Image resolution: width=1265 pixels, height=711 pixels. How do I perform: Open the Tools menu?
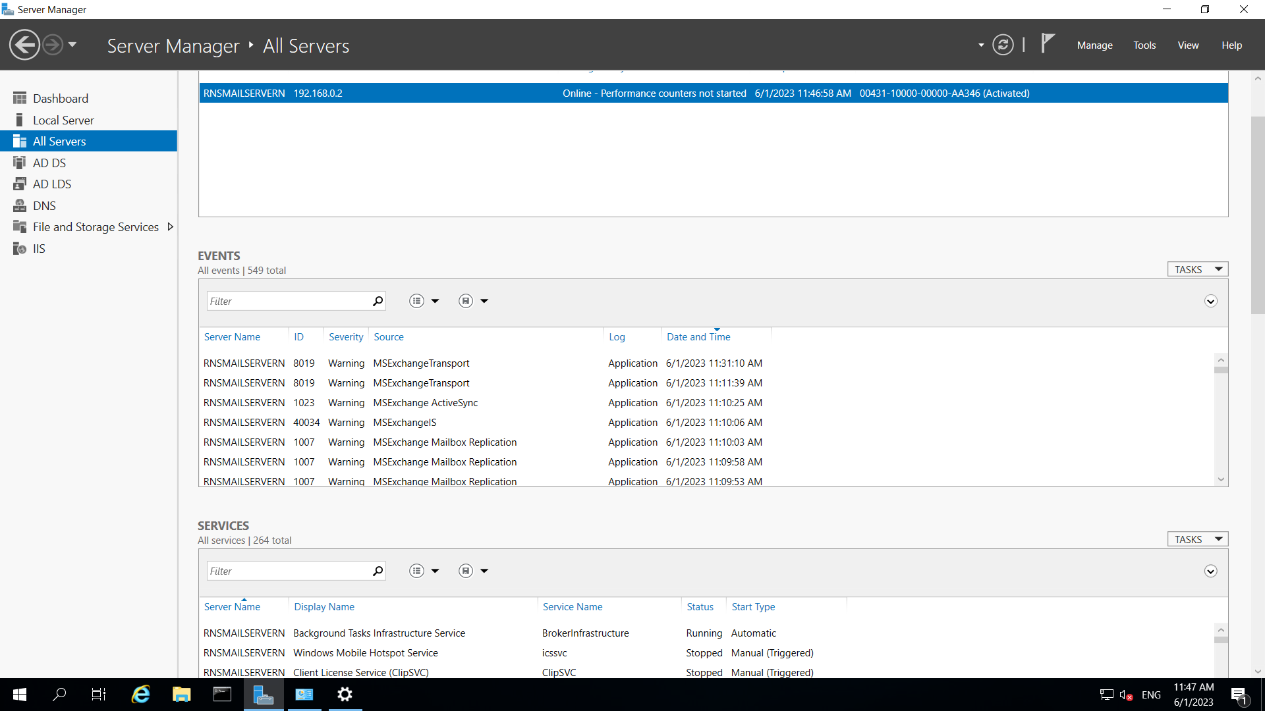(1144, 45)
